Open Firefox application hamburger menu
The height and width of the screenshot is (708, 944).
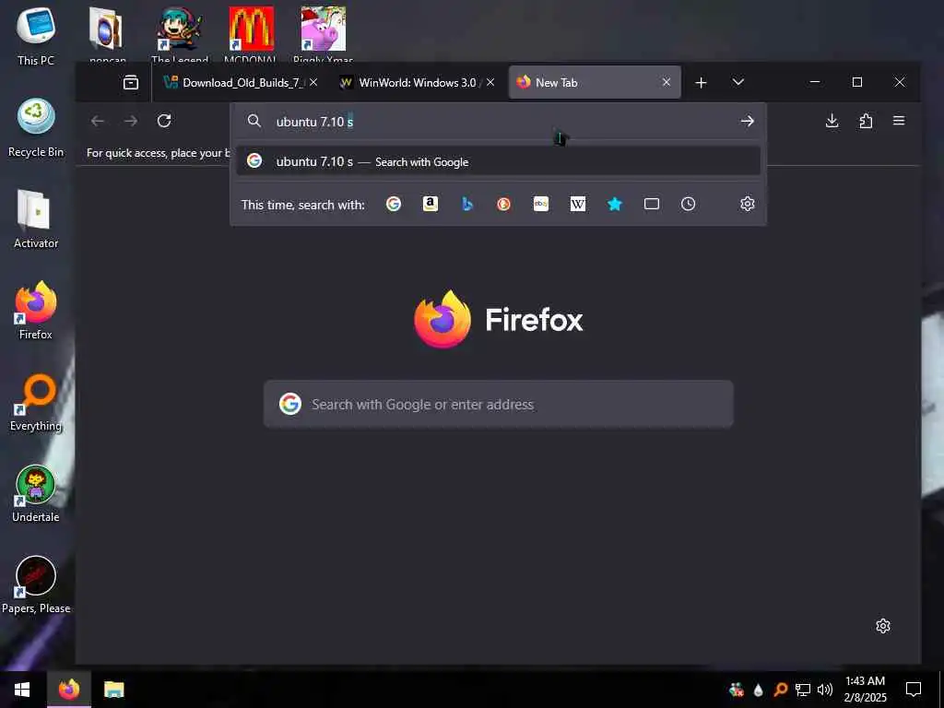pyautogui.click(x=899, y=121)
